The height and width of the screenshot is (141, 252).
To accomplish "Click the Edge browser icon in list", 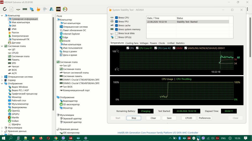I will click(61, 37).
